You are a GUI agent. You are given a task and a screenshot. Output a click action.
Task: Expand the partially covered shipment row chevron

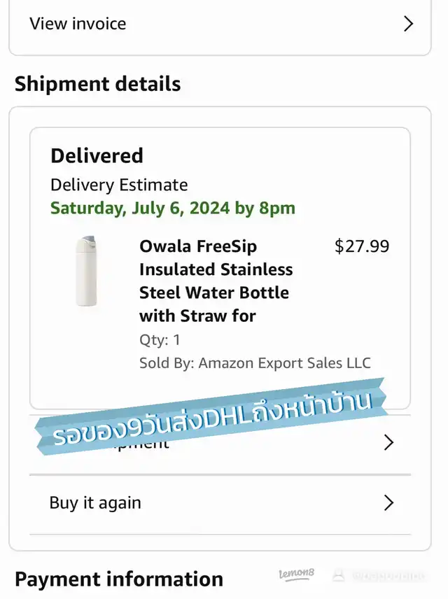point(389,443)
